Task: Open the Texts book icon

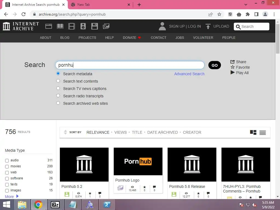Action: pos(60,26)
